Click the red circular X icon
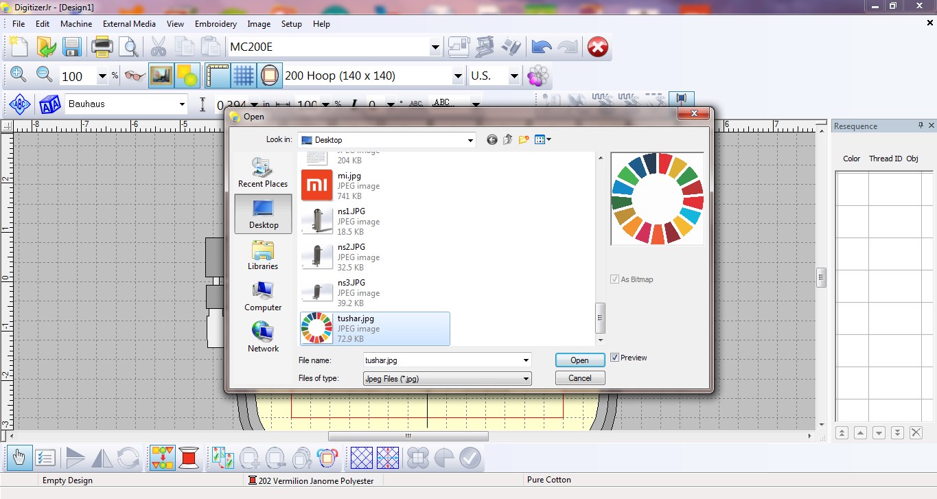937x499 pixels. tap(598, 47)
